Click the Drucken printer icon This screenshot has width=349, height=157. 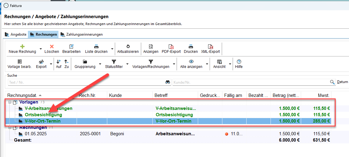tap(191, 46)
